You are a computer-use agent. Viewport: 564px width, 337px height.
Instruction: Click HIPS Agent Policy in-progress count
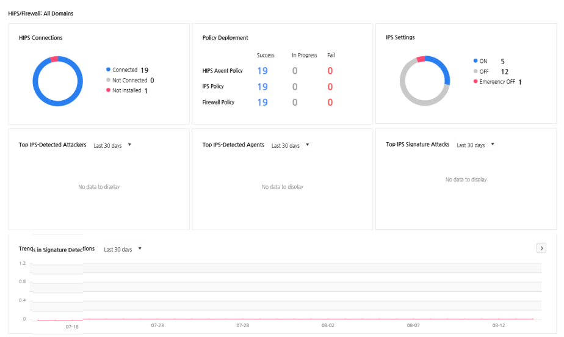coord(295,71)
